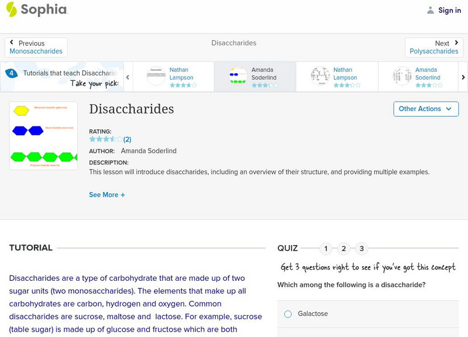Click the rating stars under Disaccharides title
The height and width of the screenshot is (337, 468).
(x=106, y=139)
